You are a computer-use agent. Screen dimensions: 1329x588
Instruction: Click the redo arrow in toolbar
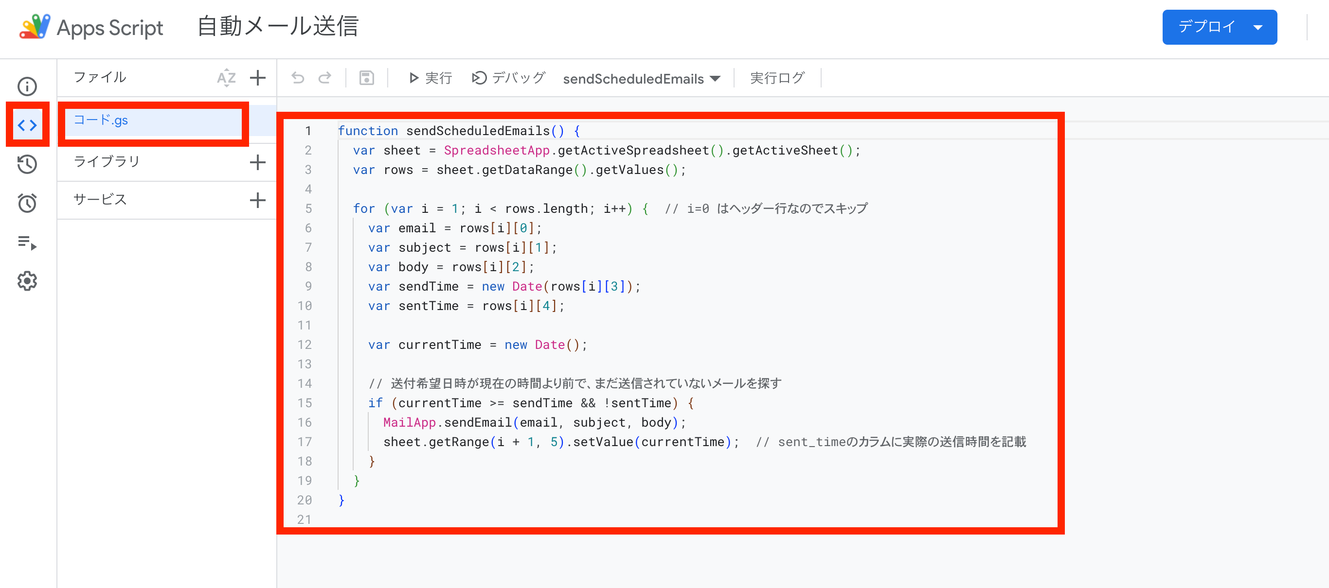click(324, 78)
